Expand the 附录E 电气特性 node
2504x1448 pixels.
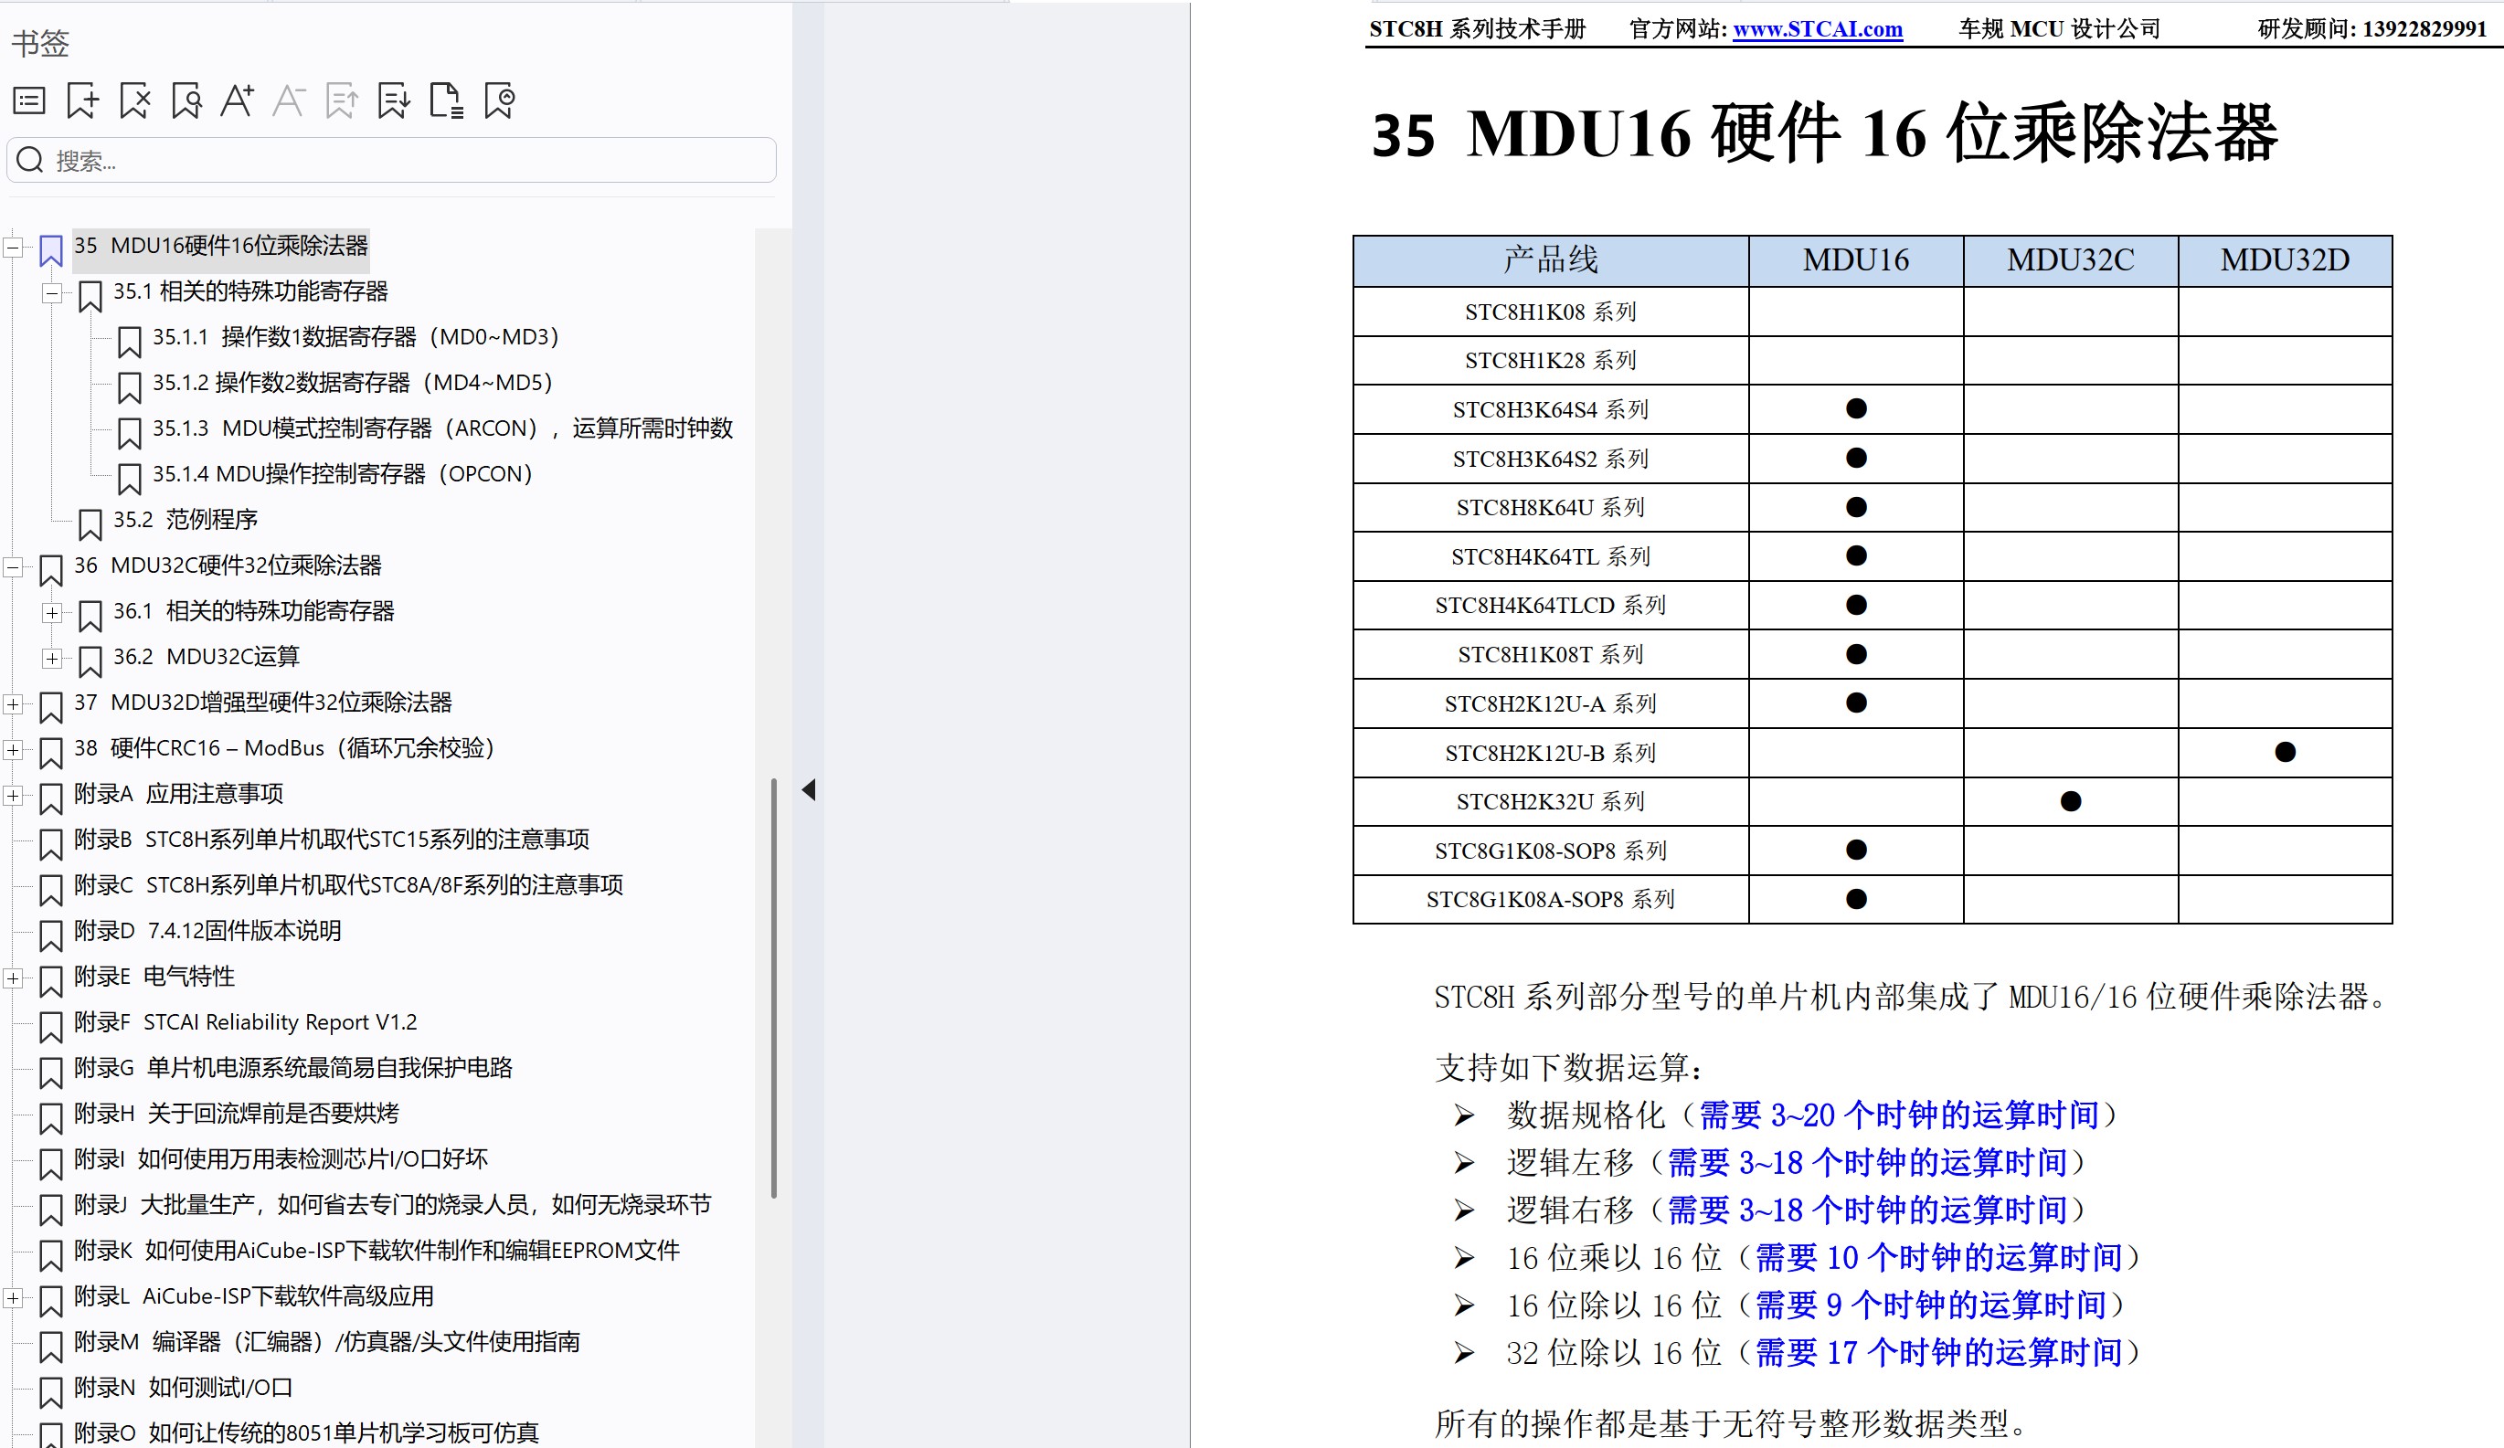tap(13, 978)
